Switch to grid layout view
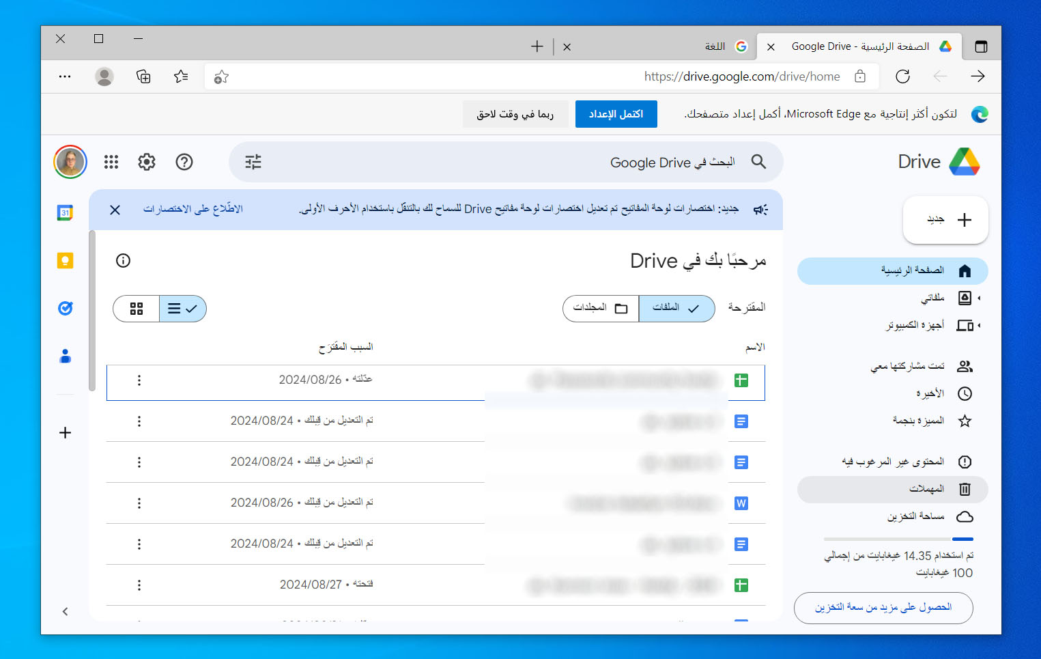Image resolution: width=1041 pixels, height=659 pixels. [x=137, y=309]
